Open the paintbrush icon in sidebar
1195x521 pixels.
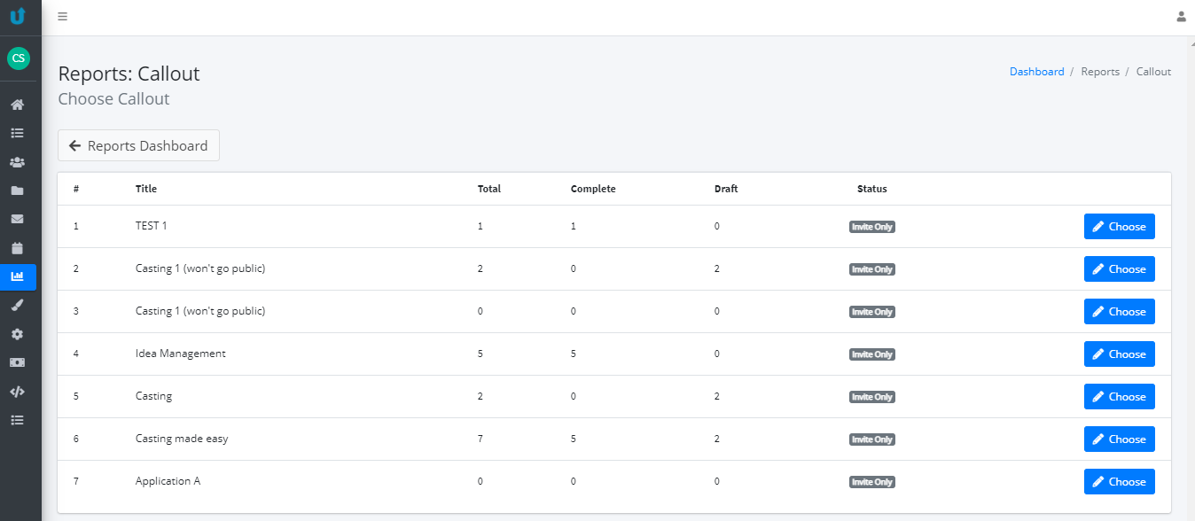(x=17, y=305)
